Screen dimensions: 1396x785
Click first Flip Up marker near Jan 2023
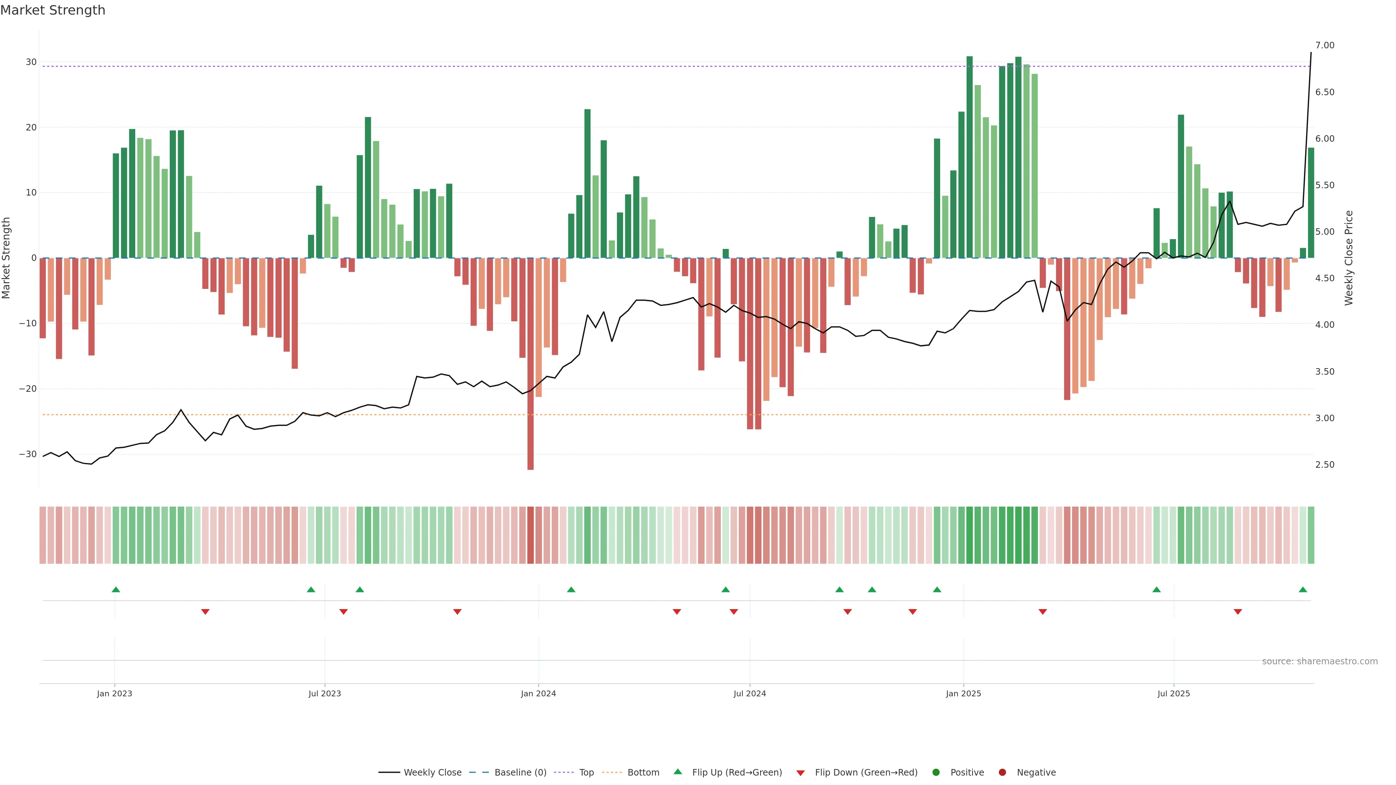click(116, 589)
